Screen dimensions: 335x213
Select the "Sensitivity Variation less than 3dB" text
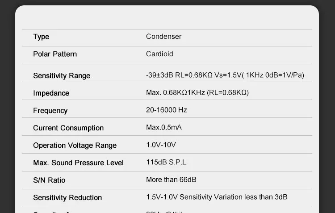point(233,197)
